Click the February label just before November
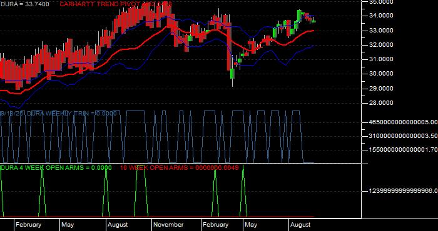This screenshot has height=231, width=438. click(x=28, y=225)
